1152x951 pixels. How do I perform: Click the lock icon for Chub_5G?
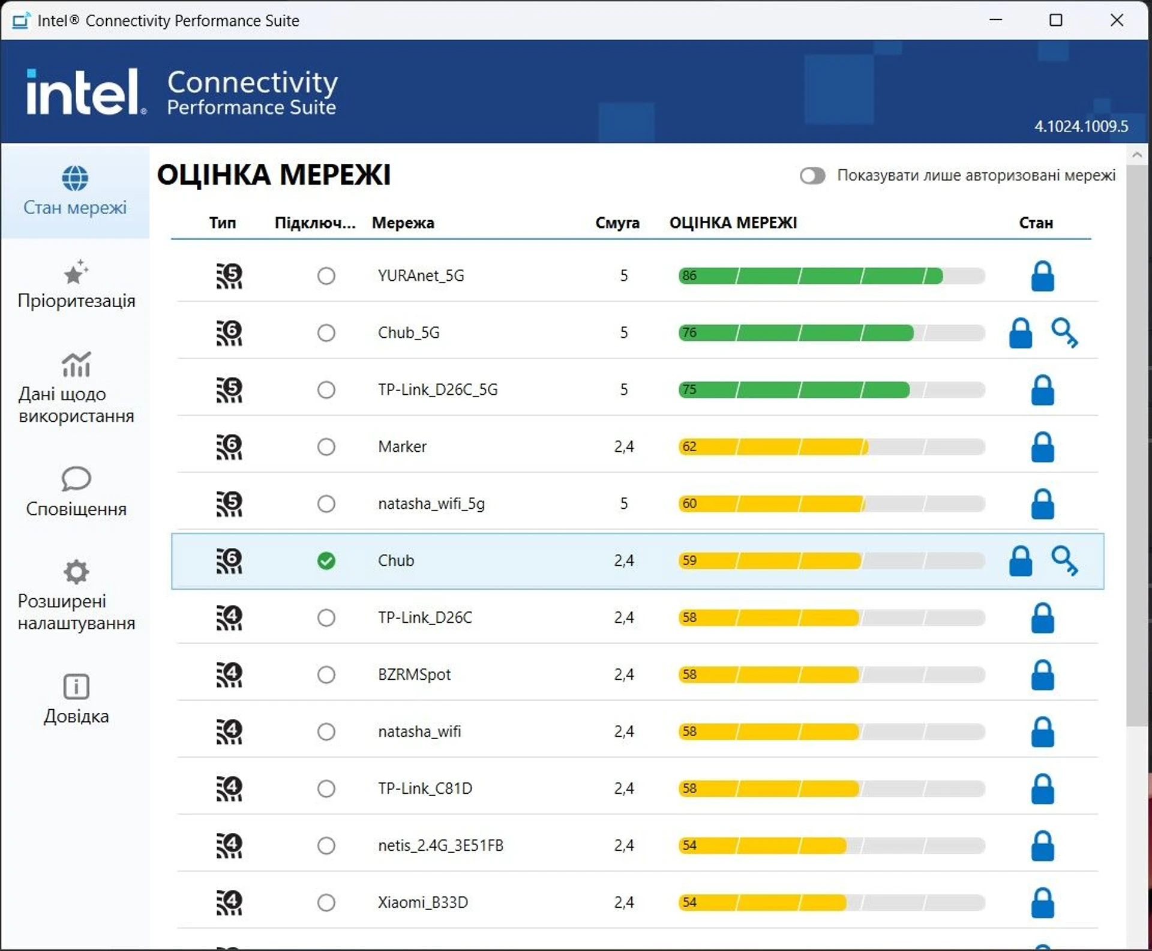coord(1021,333)
